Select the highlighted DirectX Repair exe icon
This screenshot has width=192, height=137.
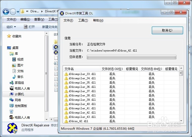[56, 47]
